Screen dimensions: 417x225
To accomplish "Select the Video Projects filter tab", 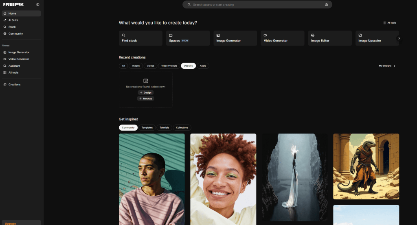I will coord(169,66).
